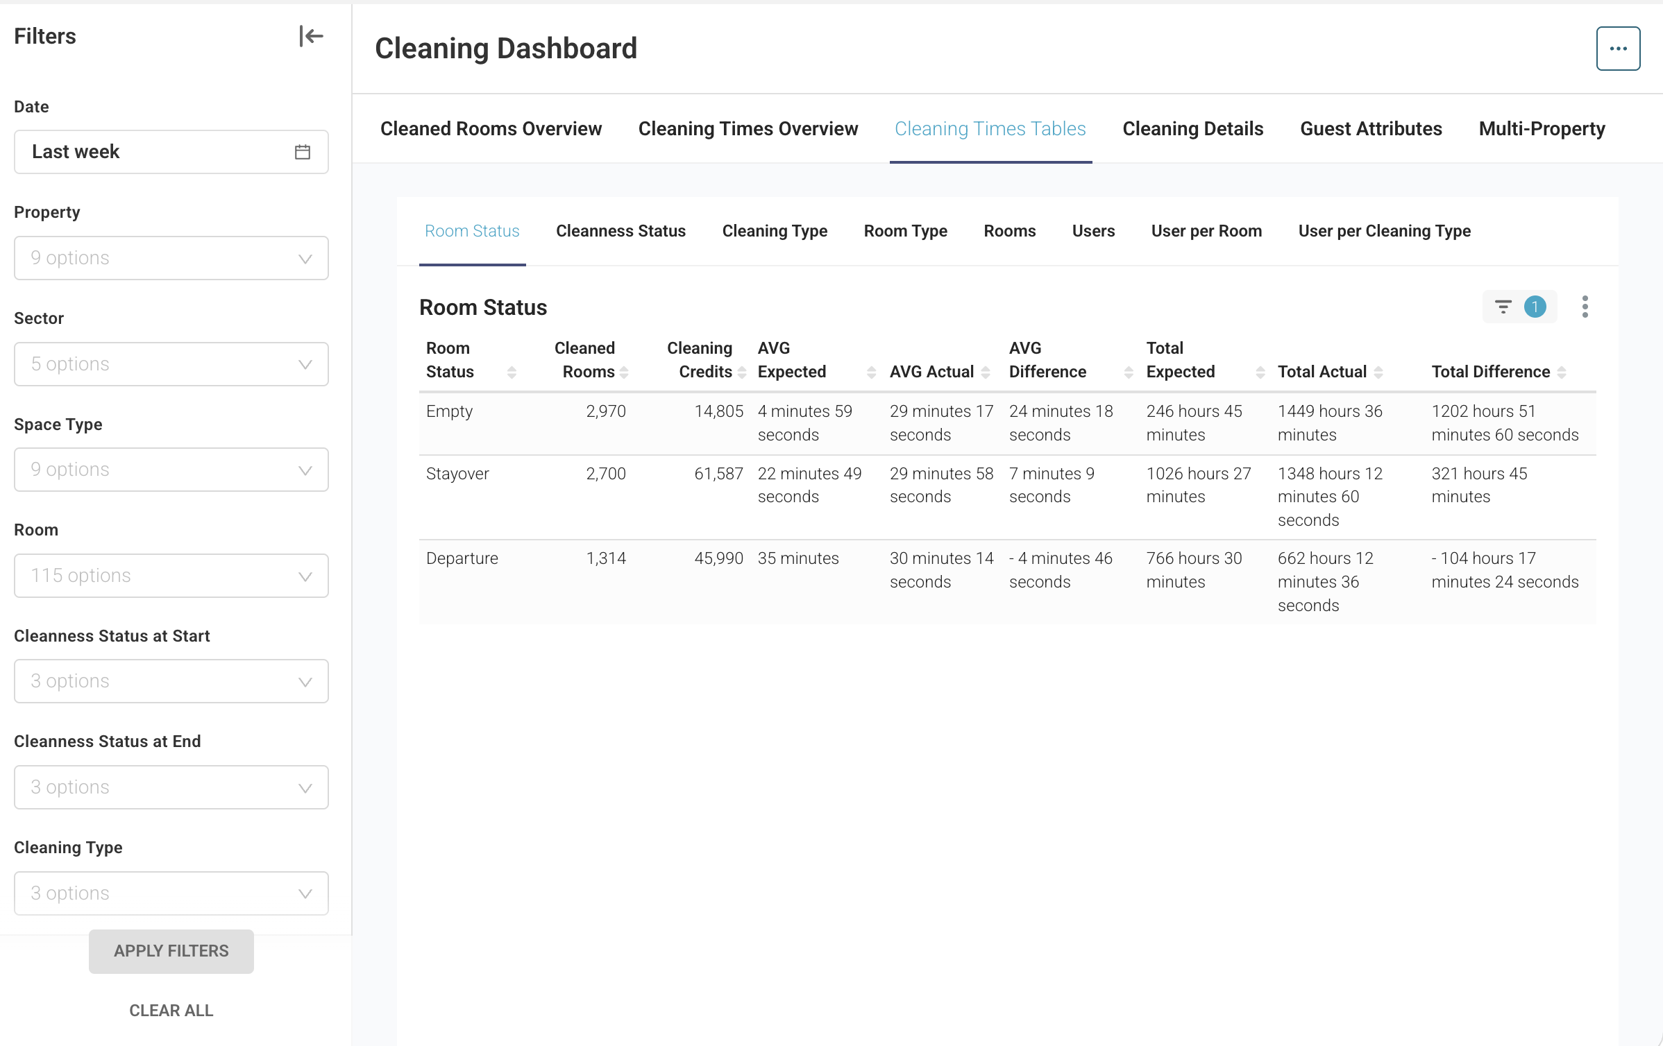Open dashboard options ellipsis button

[1618, 49]
